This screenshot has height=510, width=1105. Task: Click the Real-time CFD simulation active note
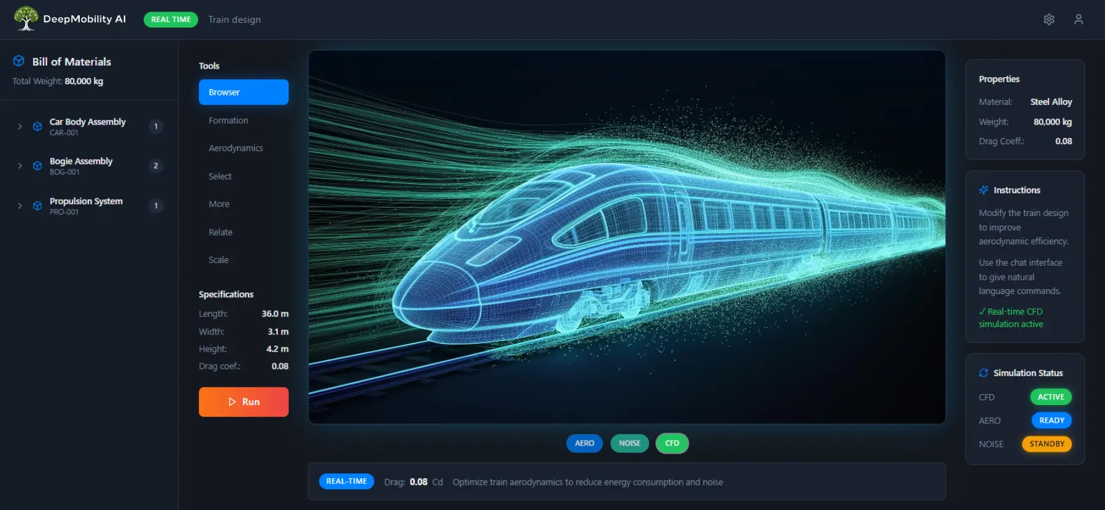[x=1011, y=318]
